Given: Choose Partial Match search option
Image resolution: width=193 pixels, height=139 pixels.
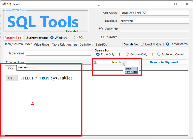Looking at the screenshot, I should [168, 44].
